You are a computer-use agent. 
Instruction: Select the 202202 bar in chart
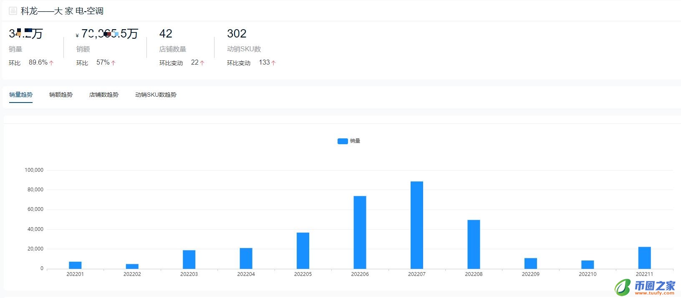[132, 266]
